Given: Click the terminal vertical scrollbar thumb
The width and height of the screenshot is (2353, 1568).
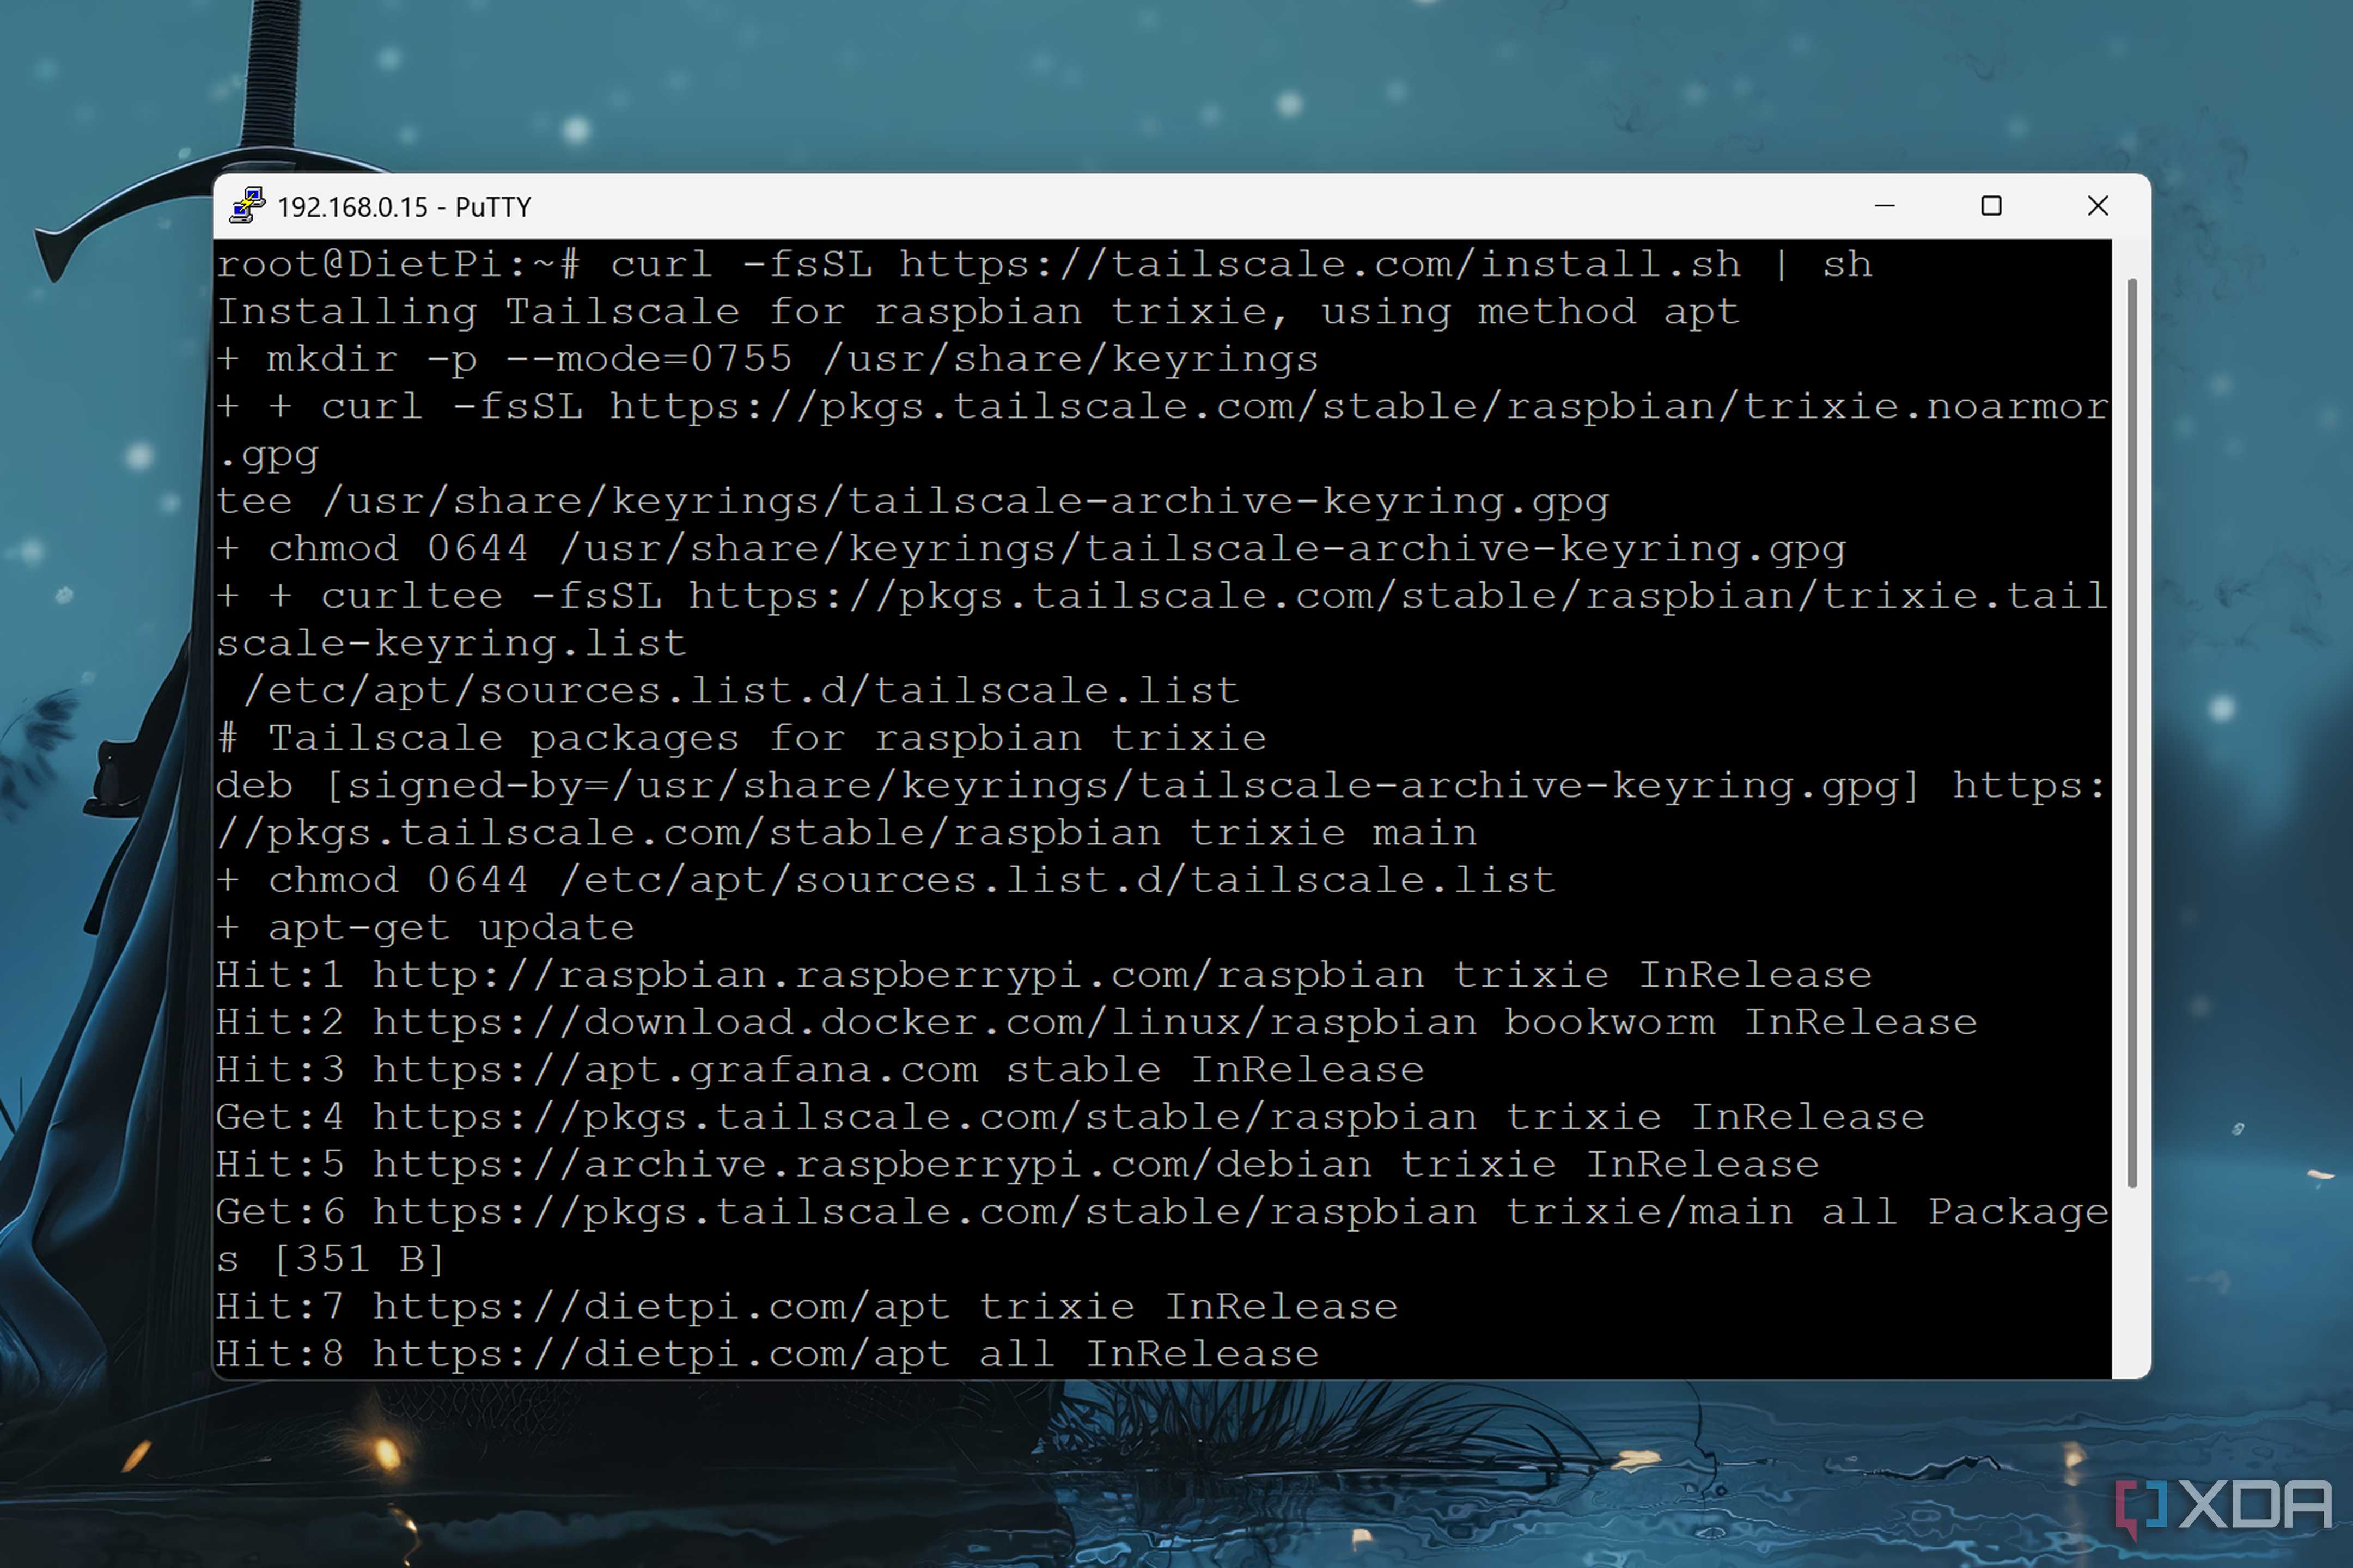Looking at the screenshot, I should 2132,733.
